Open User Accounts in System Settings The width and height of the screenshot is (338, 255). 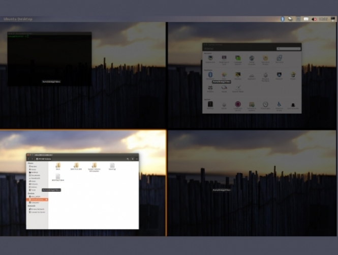(x=293, y=105)
